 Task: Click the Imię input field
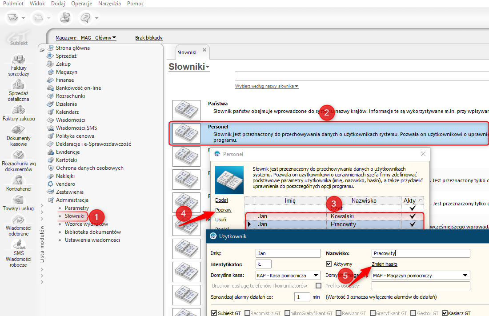point(288,253)
